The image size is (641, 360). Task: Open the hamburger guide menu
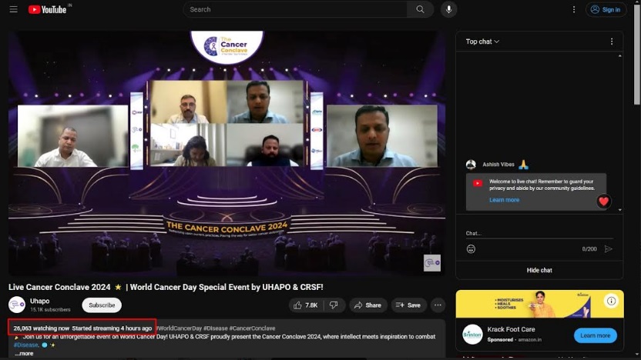point(13,9)
